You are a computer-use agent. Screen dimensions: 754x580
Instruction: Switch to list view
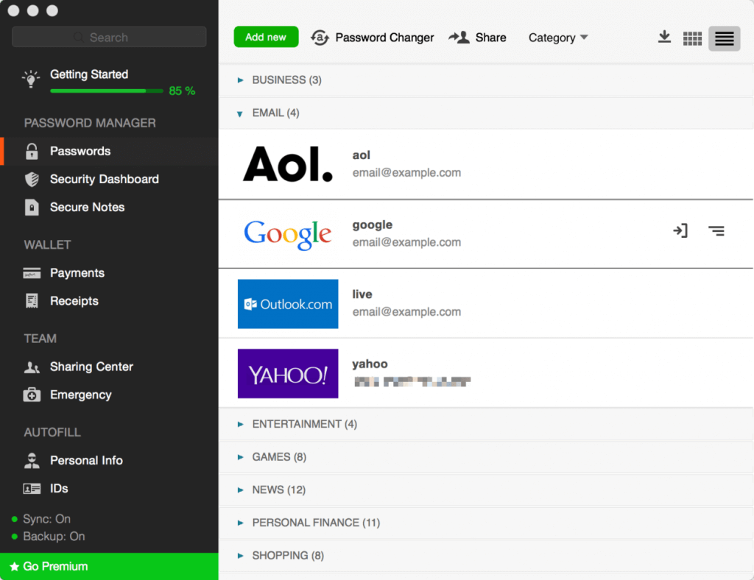[x=724, y=38]
